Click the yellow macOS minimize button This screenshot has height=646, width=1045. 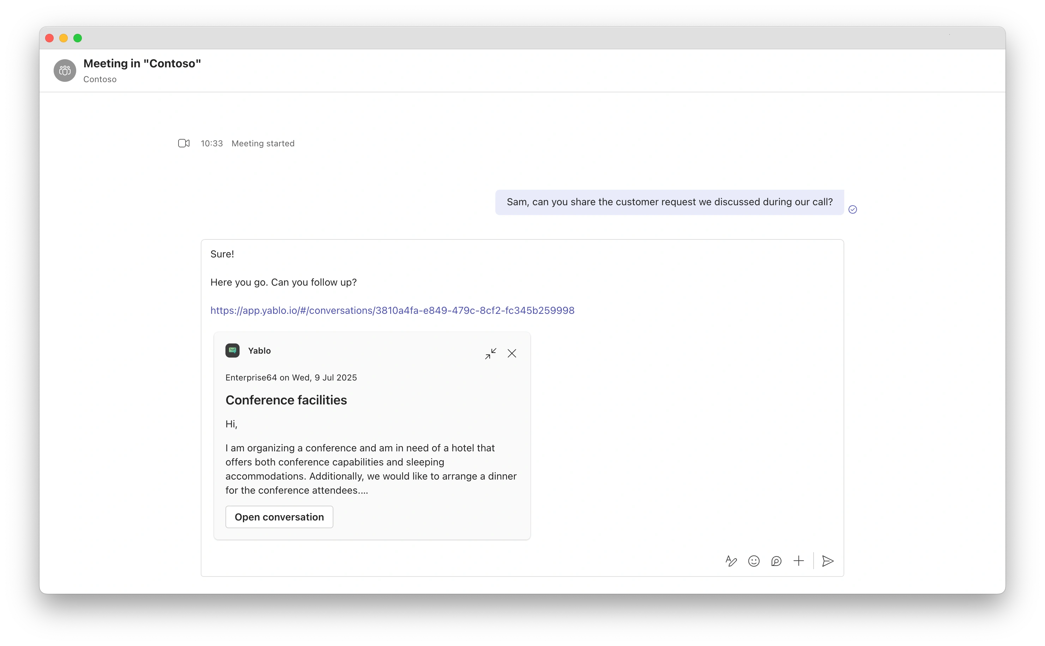[64, 38]
